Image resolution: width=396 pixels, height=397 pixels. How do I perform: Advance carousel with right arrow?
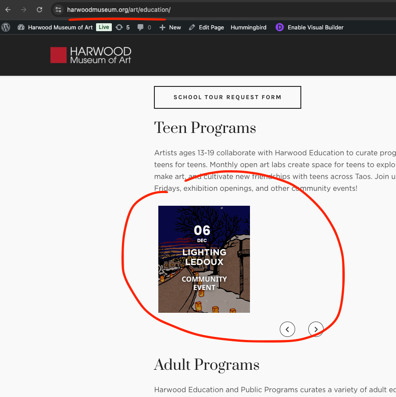316,329
